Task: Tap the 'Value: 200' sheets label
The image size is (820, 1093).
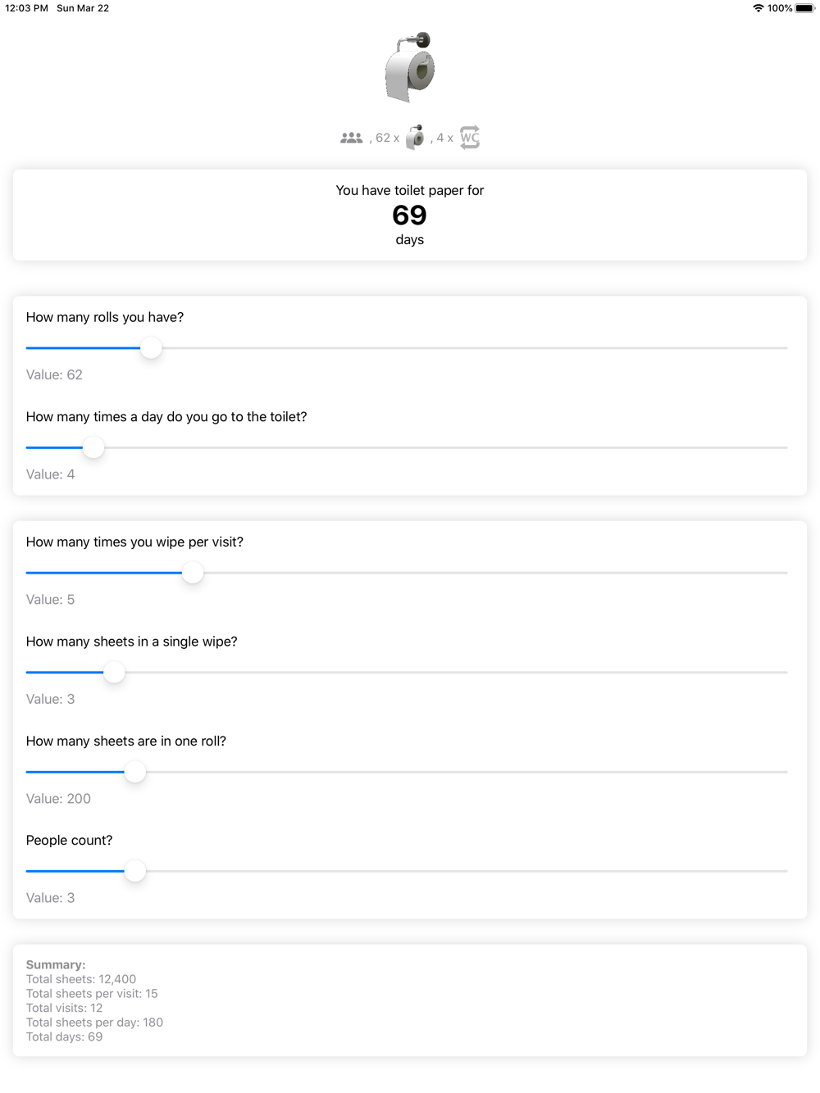Action: click(58, 799)
